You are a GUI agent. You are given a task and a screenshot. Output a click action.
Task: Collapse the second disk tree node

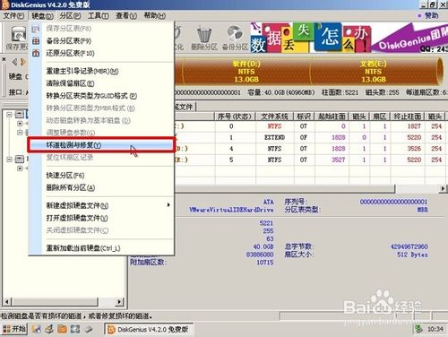9,159
